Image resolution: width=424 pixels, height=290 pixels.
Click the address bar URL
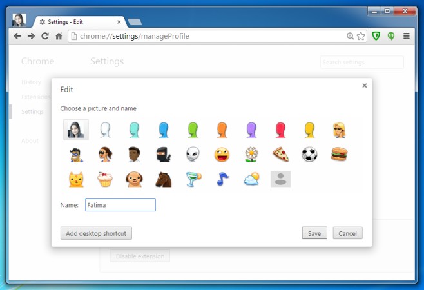point(135,36)
